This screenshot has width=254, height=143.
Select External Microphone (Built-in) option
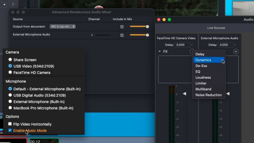click(x=10, y=101)
